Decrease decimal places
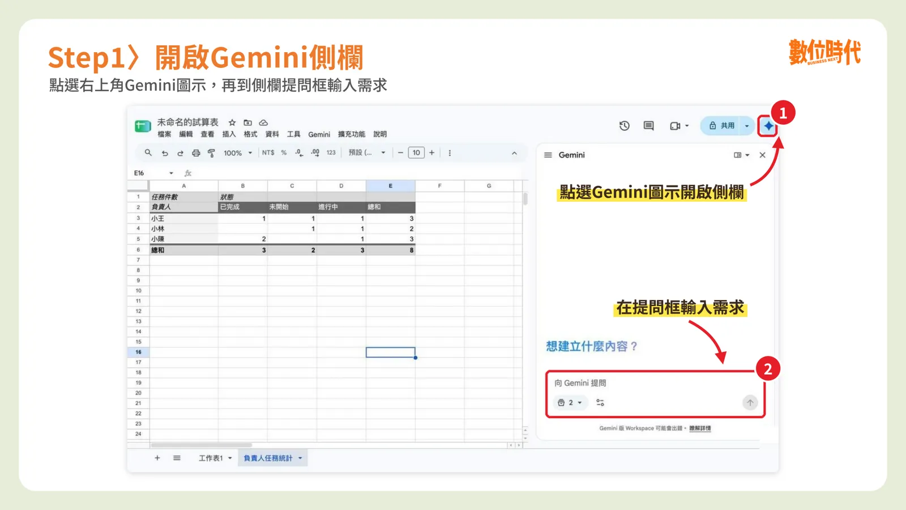906x510 pixels. [299, 153]
